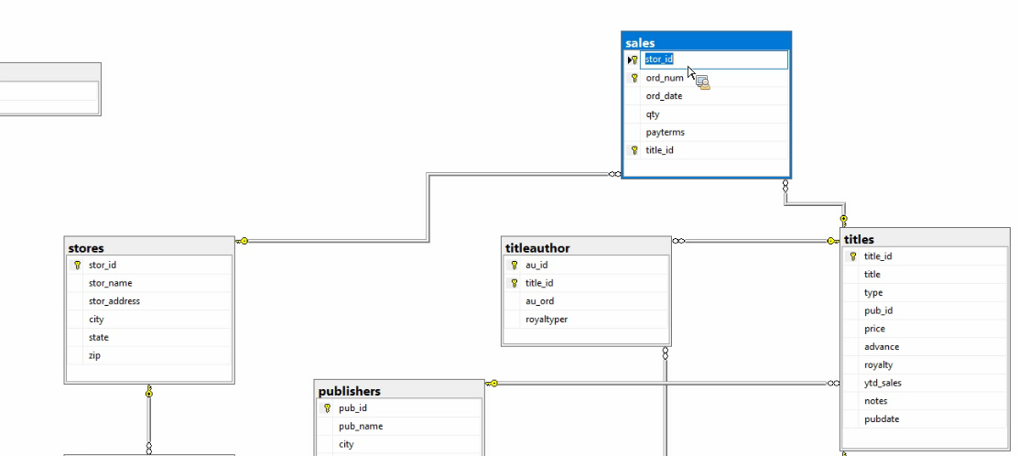Select the stores table header
Image resolution: width=1018 pixels, height=456 pixels.
(x=149, y=247)
